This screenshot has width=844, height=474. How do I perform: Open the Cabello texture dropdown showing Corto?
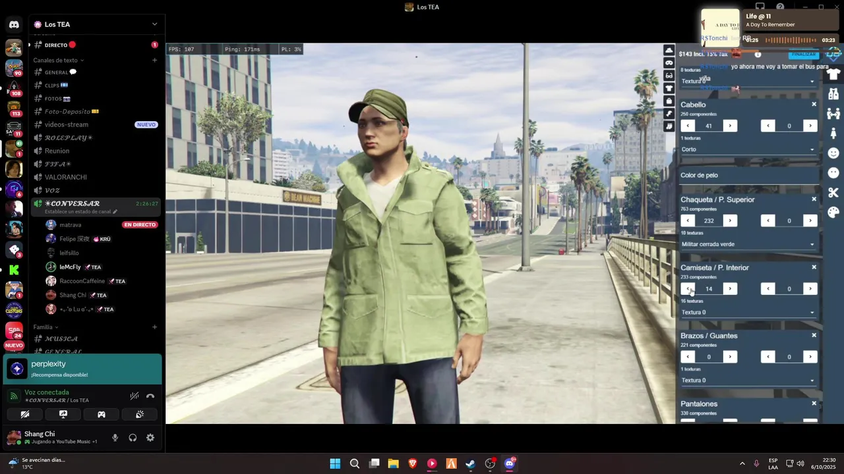point(748,149)
